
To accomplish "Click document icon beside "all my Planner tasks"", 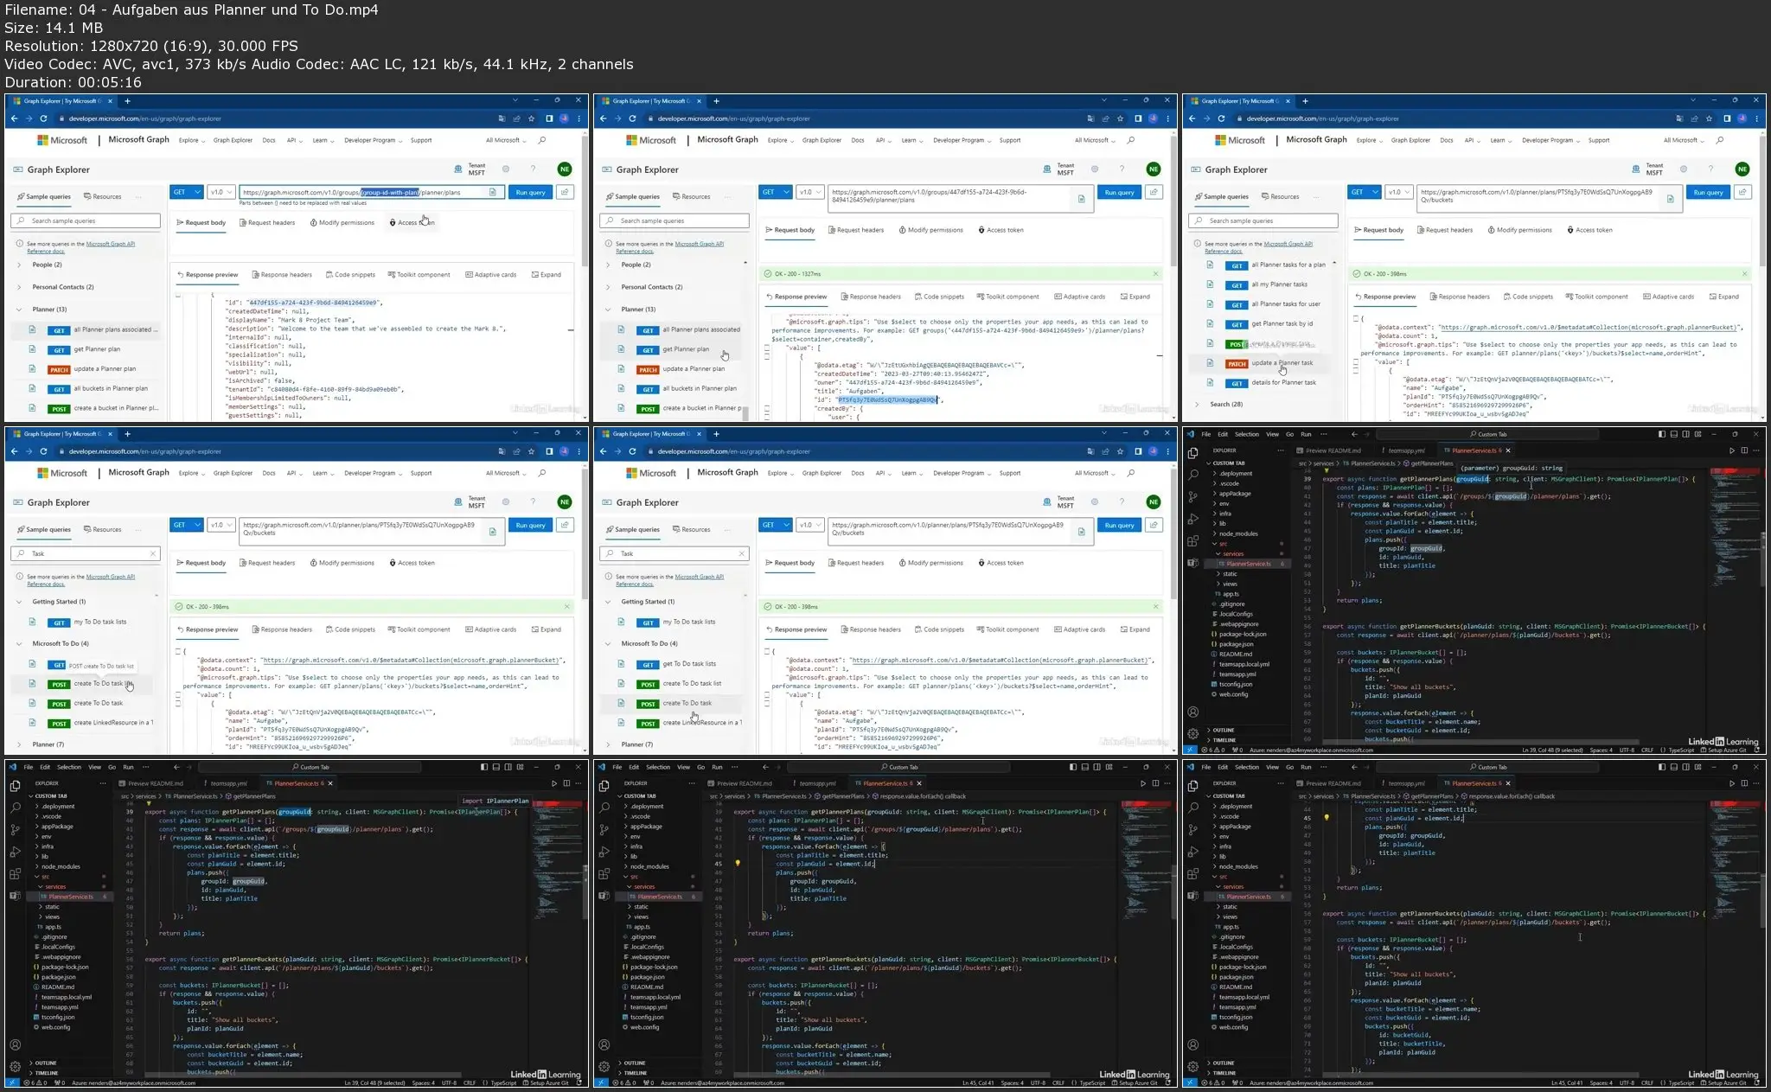I will click(x=1210, y=284).
